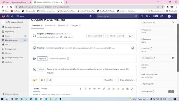This screenshot has height=101, width=179.
Task: Open Oldest first sort dropdown
Action: [110, 80]
